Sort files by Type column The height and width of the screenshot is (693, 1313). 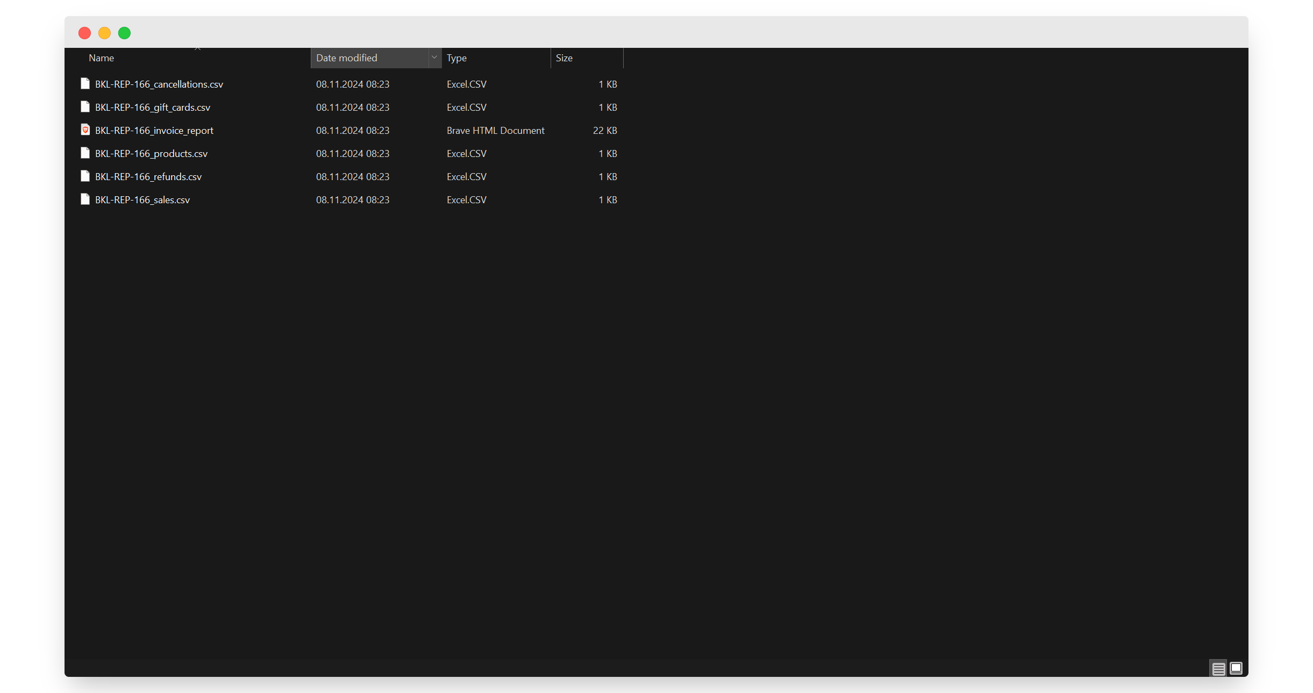pos(456,58)
